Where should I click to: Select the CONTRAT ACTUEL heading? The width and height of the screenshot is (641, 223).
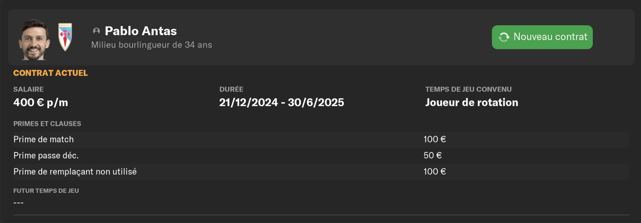(50, 73)
